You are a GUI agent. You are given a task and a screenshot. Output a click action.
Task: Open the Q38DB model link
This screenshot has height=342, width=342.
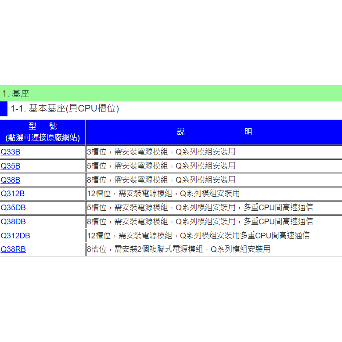pyautogui.click(x=13, y=222)
